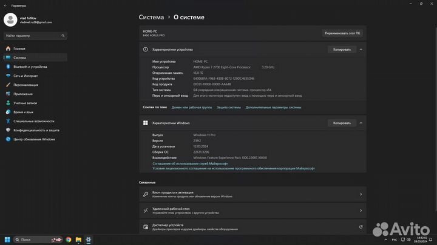Collapse the Характеристики Windows section
The width and height of the screenshot is (437, 245).
click(361, 123)
